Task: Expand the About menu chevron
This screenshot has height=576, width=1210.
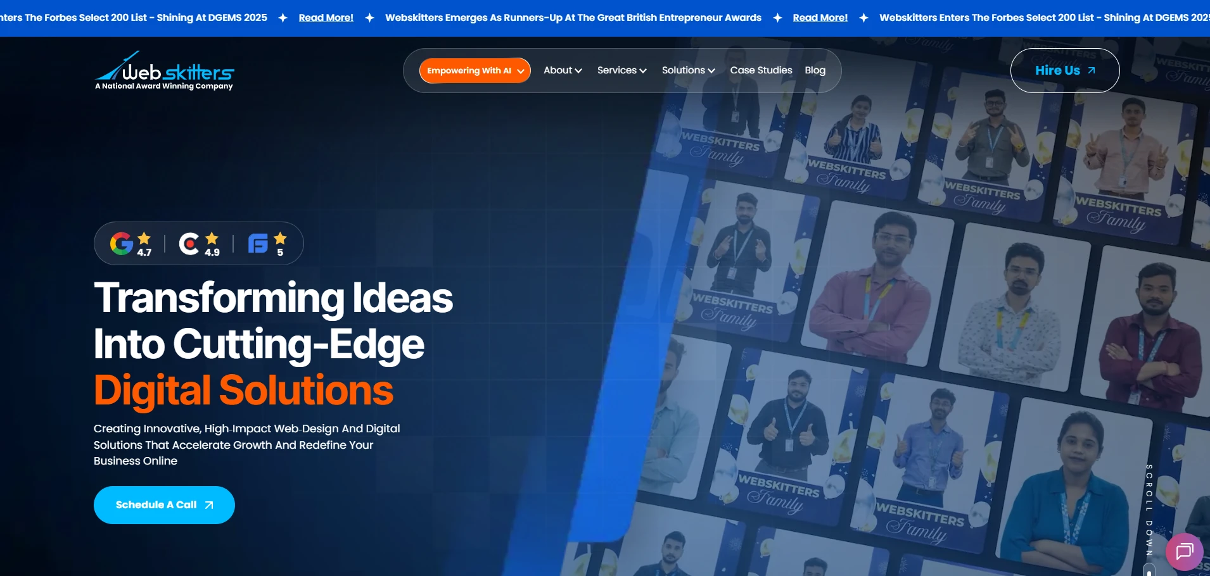Action: [578, 71]
